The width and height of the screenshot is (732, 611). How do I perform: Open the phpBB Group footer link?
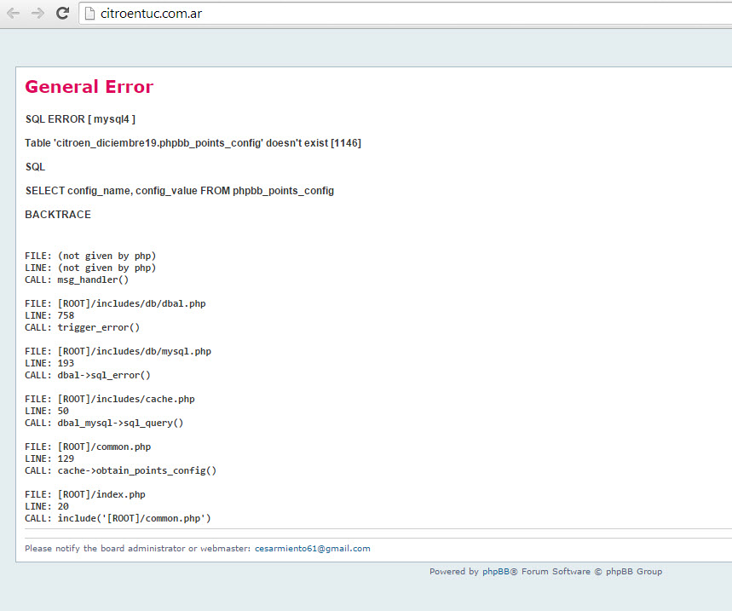(634, 572)
